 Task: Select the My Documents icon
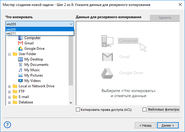coord(20,65)
